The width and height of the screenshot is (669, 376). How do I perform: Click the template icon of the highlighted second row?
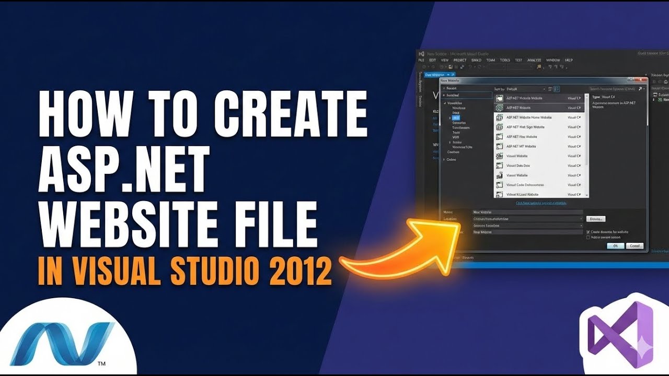click(500, 108)
